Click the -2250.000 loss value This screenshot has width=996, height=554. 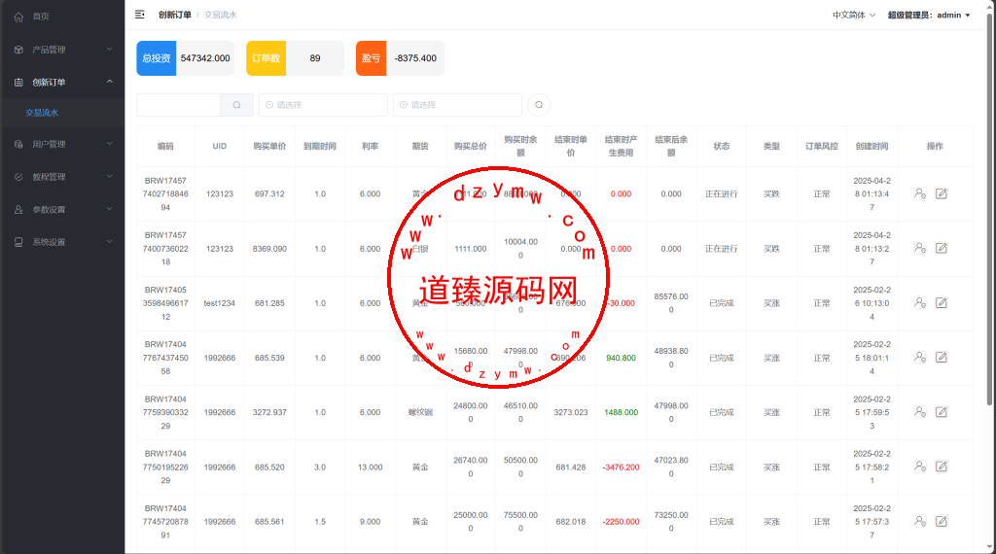pyautogui.click(x=621, y=522)
